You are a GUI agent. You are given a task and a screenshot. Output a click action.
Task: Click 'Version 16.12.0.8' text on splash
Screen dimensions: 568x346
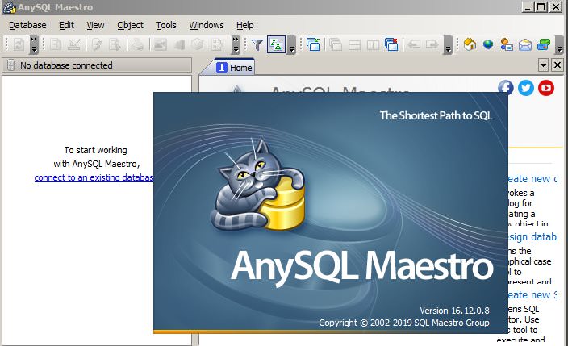pos(454,311)
